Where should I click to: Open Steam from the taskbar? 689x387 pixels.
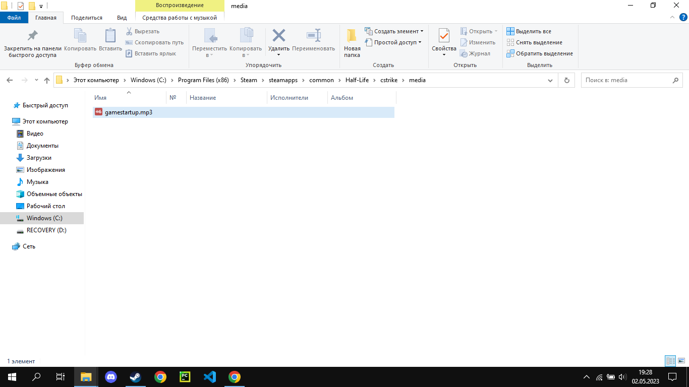click(x=136, y=377)
